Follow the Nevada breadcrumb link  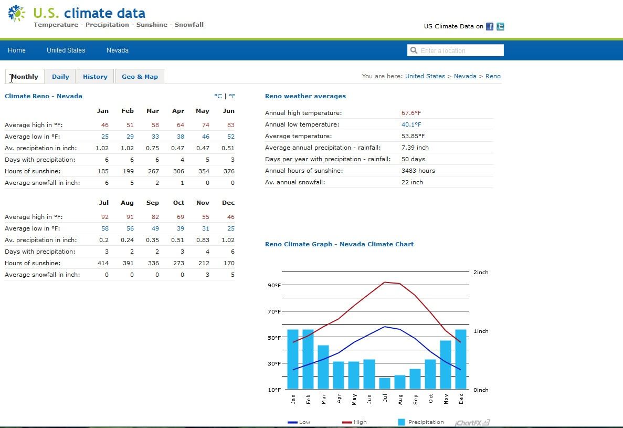[x=465, y=76]
